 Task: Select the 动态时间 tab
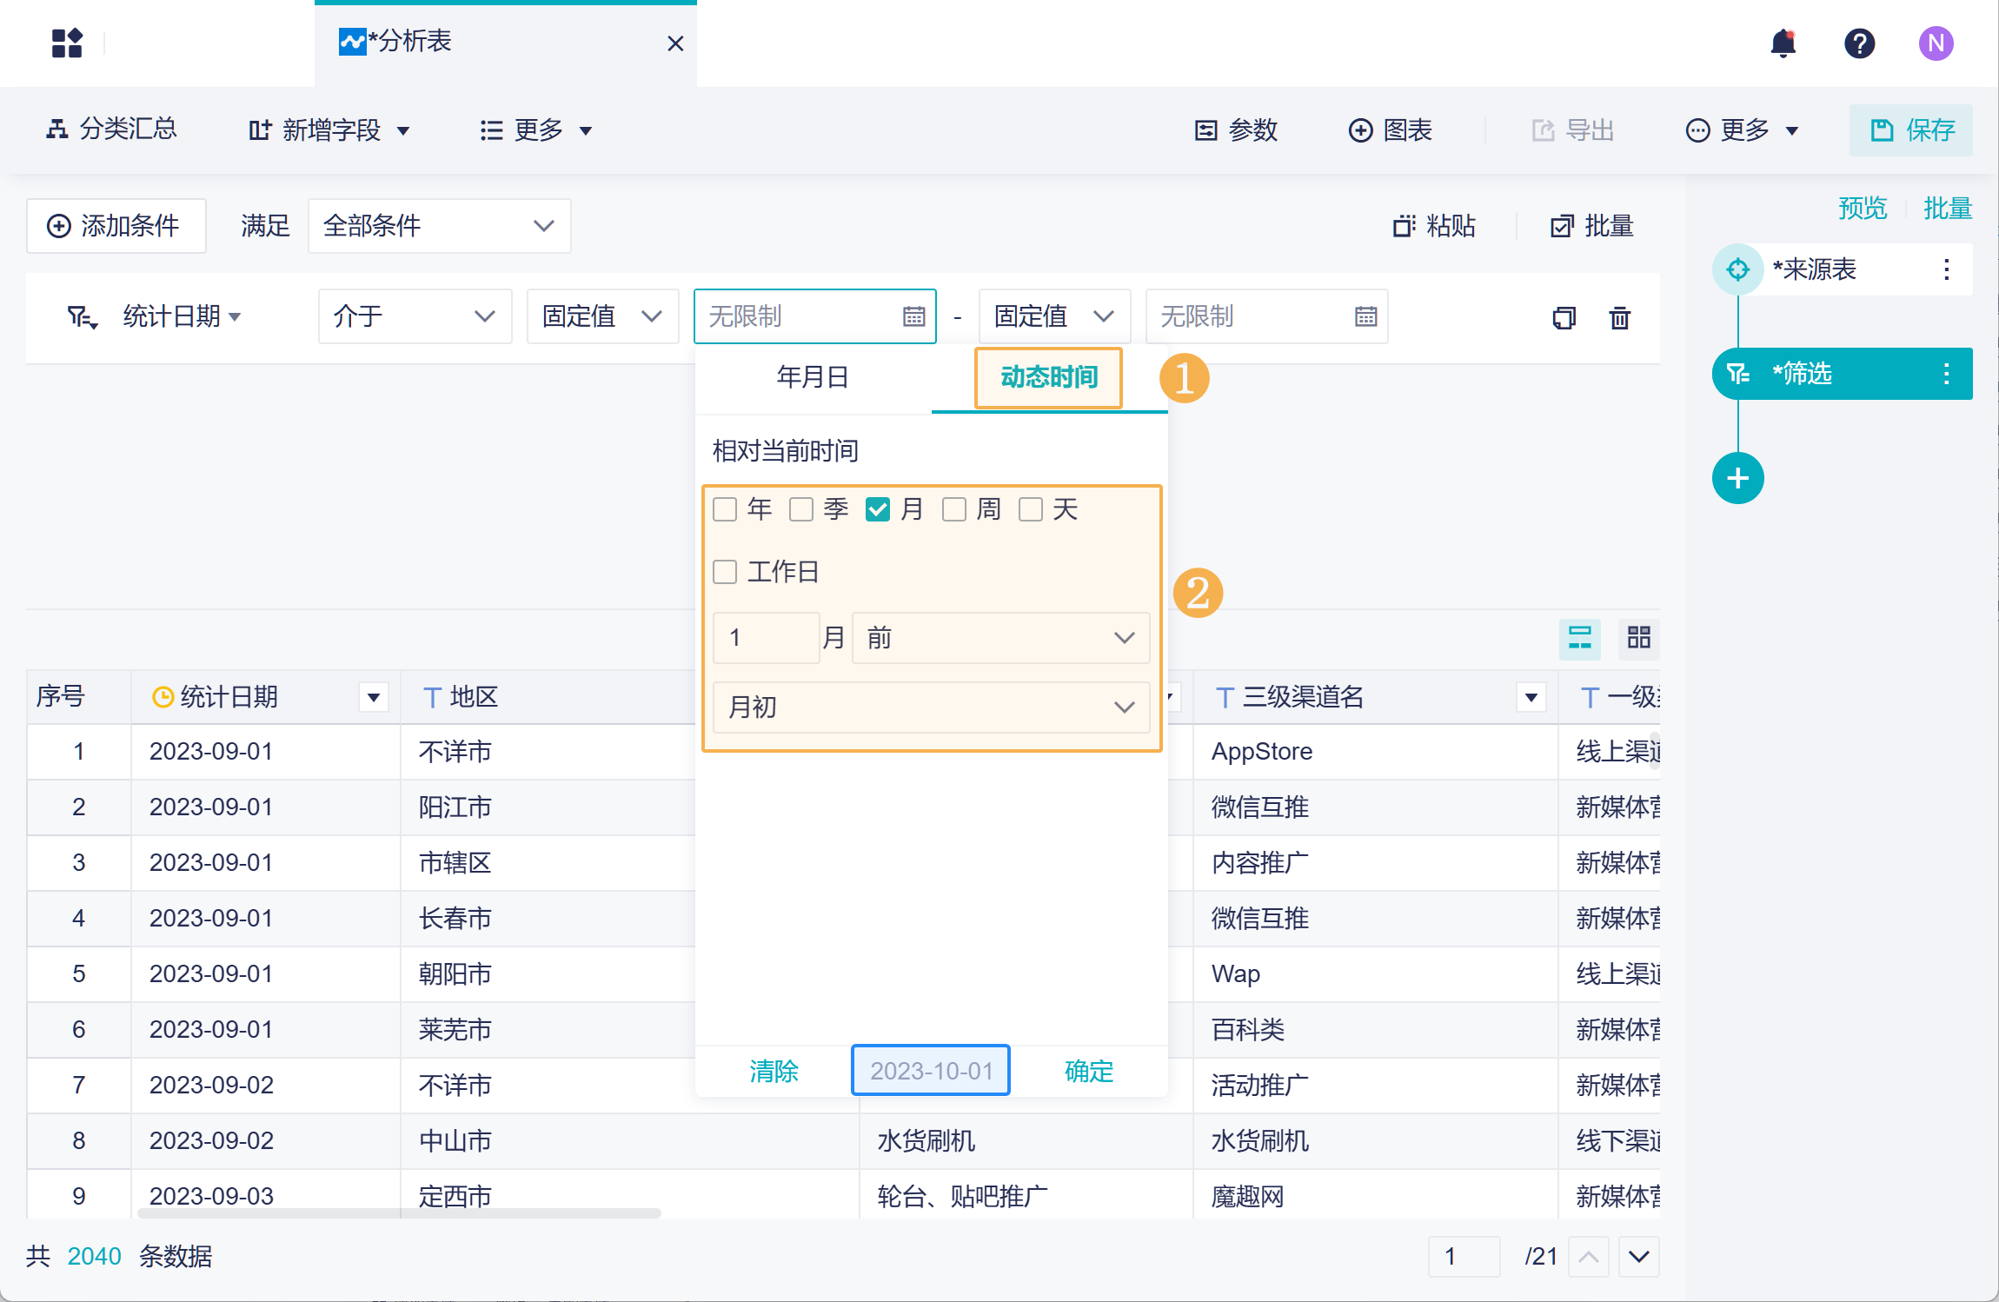pyautogui.click(x=1048, y=377)
